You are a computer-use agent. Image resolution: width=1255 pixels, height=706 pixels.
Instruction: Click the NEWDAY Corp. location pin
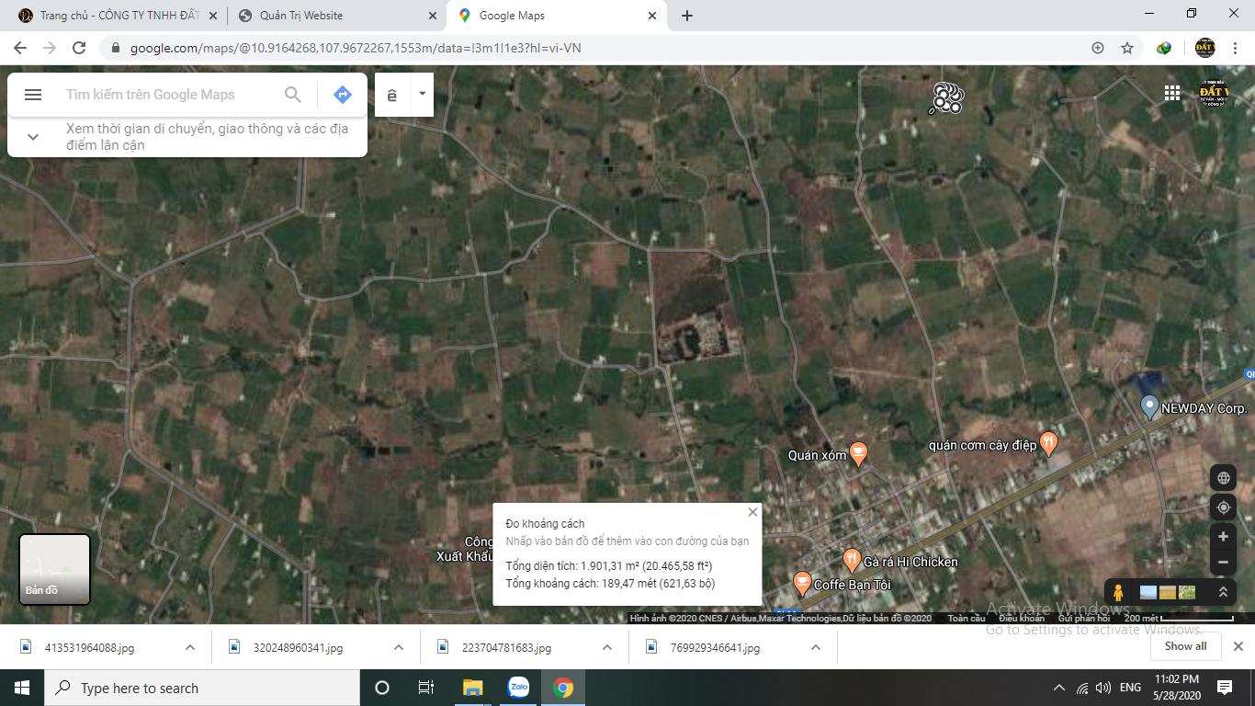1148,407
